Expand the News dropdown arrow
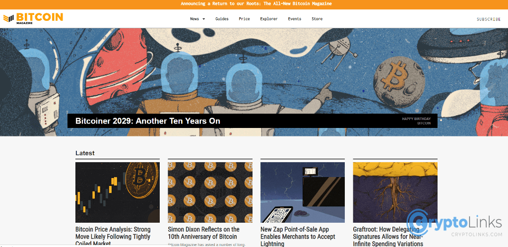Screen dimensions: 508x247 click(x=204, y=19)
